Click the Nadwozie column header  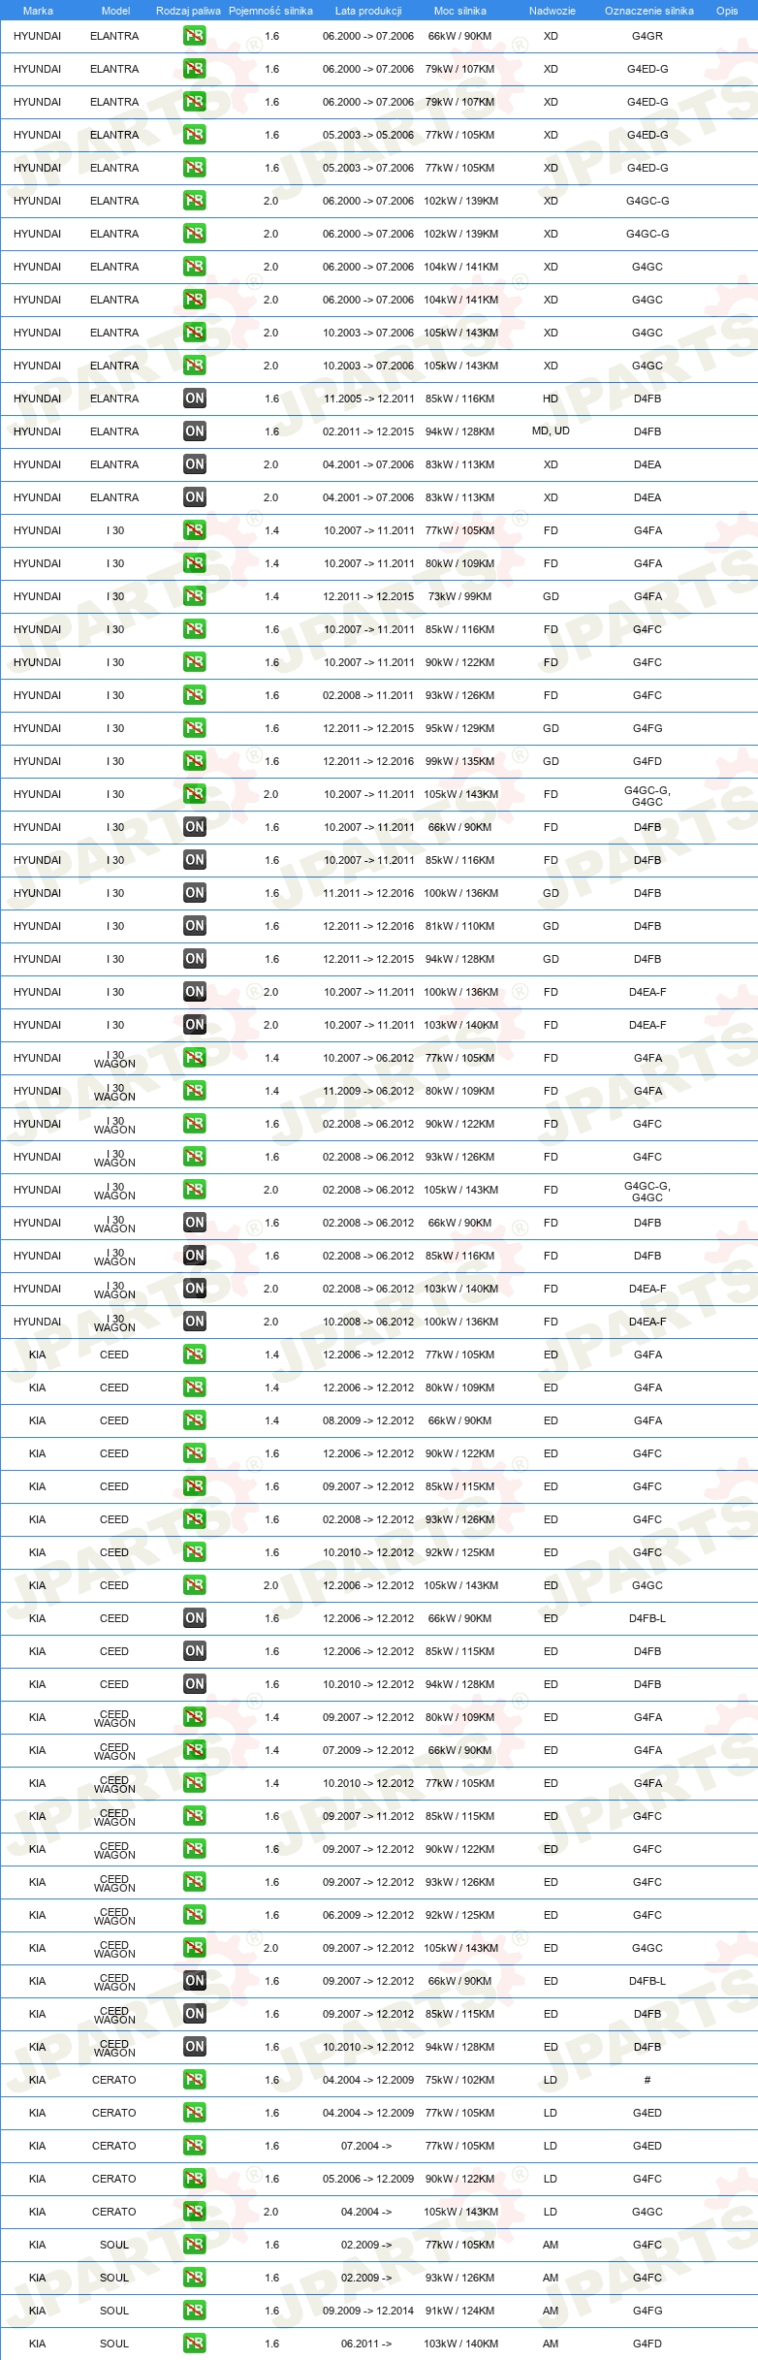click(x=552, y=11)
